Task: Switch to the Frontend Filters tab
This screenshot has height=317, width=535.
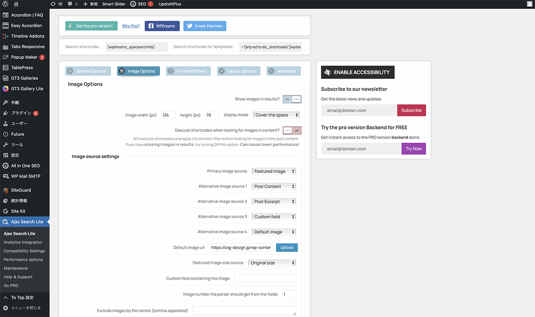Action: pos(188,71)
